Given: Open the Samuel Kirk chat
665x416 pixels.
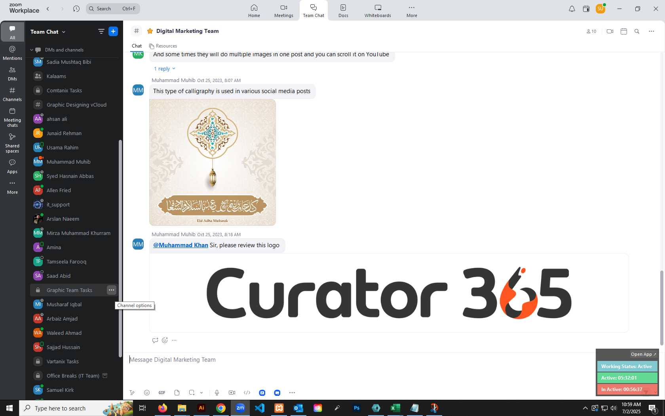Looking at the screenshot, I should (74, 390).
